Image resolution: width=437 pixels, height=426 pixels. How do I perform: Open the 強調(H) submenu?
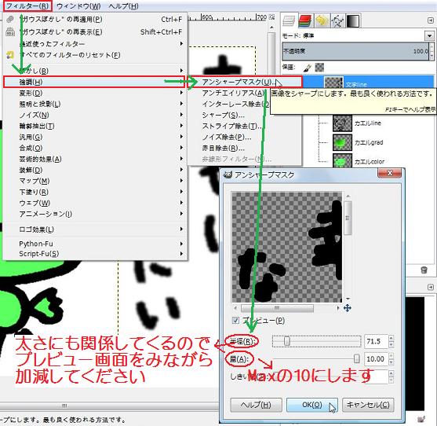[x=94, y=82]
